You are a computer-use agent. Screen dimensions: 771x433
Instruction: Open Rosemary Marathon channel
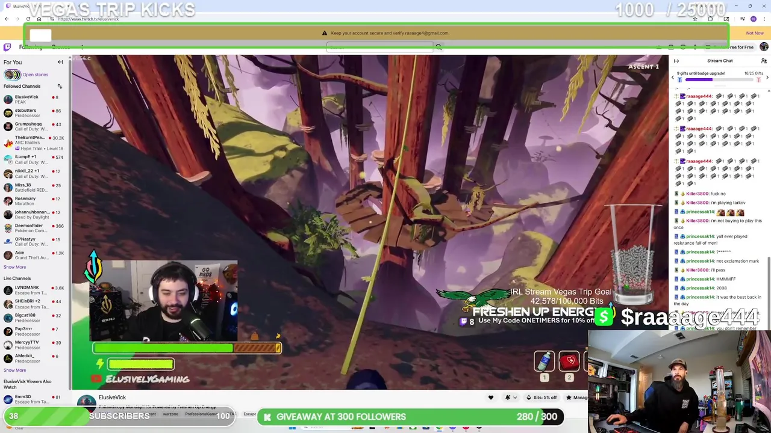(34, 201)
